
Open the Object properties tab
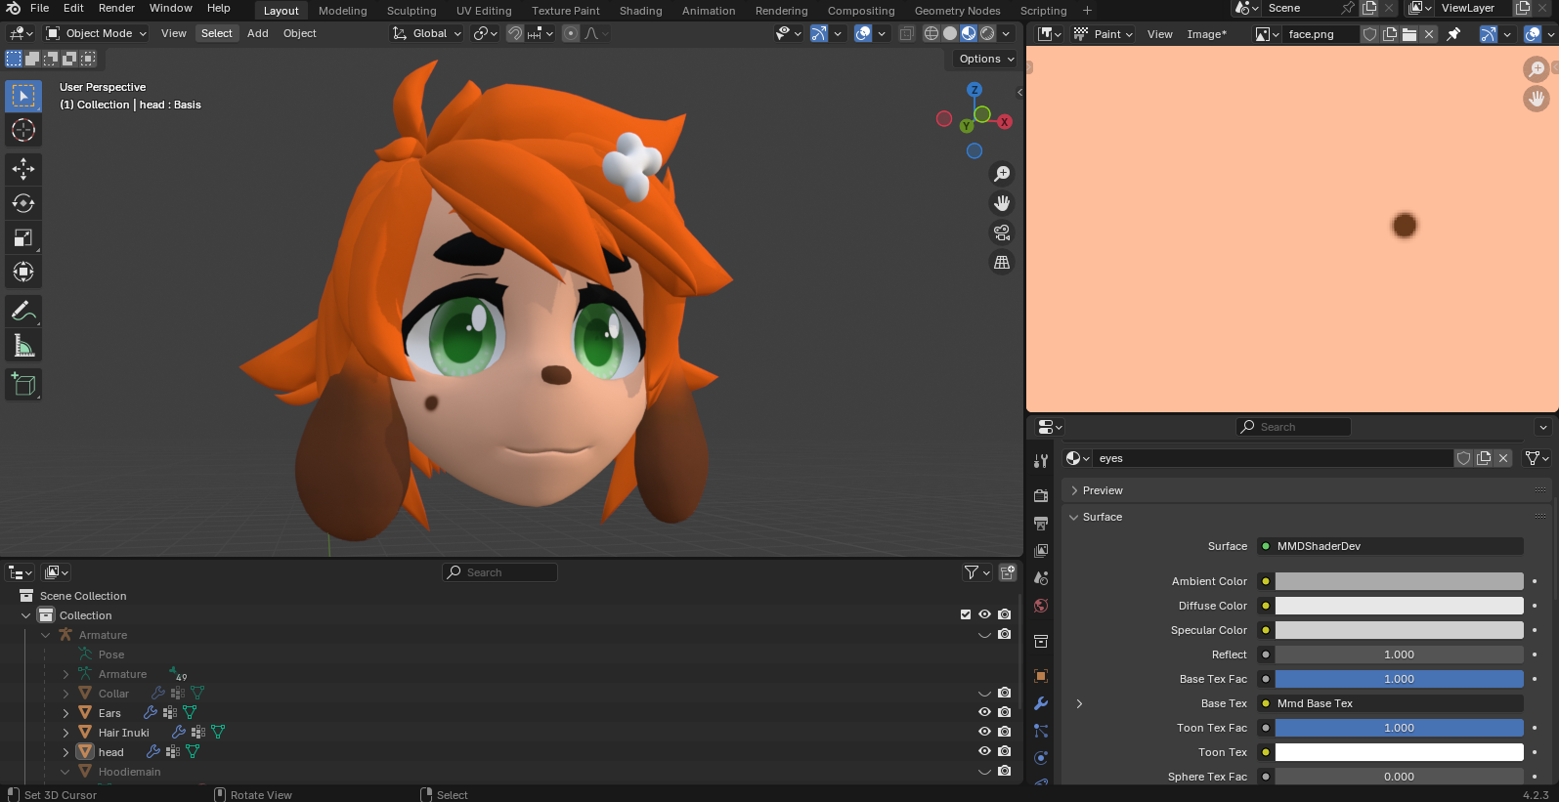coord(1041,676)
